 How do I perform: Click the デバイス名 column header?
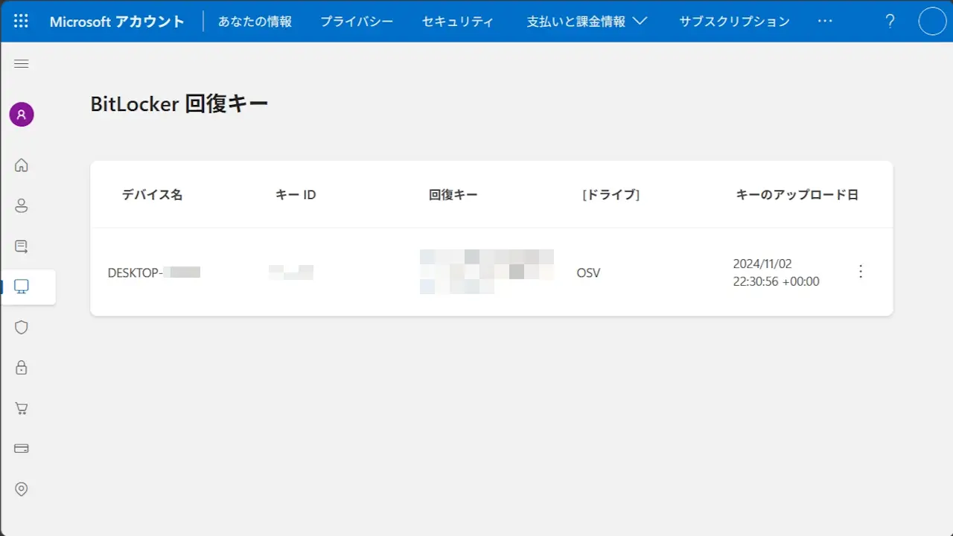tap(152, 195)
